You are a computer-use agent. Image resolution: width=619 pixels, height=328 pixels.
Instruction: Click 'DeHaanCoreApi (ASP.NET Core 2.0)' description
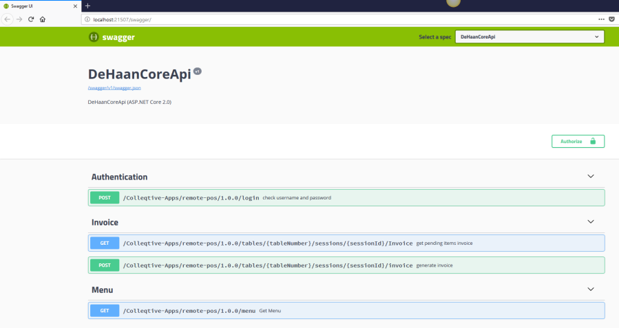pos(129,102)
